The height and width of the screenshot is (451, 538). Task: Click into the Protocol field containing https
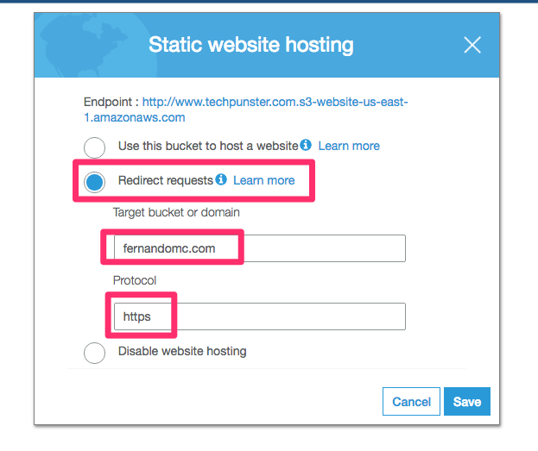tap(260, 316)
